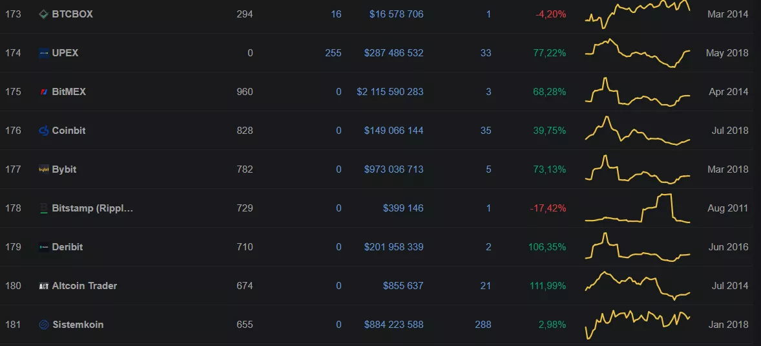Click the 960 value in BitMEX row

point(245,92)
